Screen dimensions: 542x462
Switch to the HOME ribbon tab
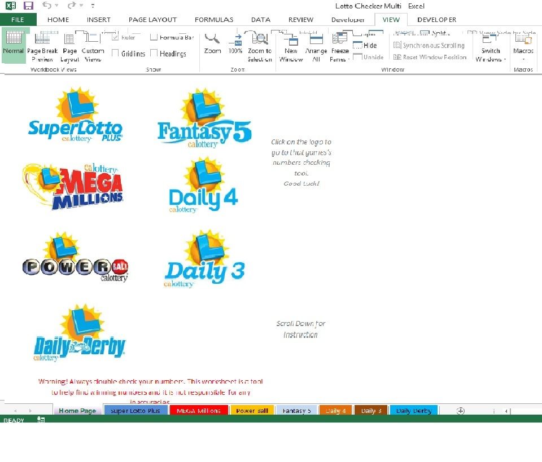tap(58, 20)
